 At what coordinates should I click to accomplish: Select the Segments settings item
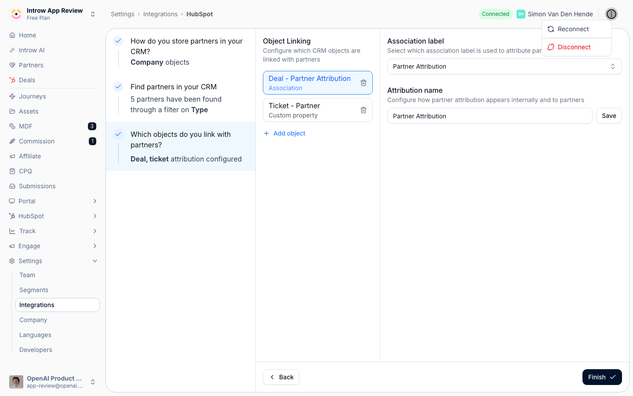click(58, 290)
